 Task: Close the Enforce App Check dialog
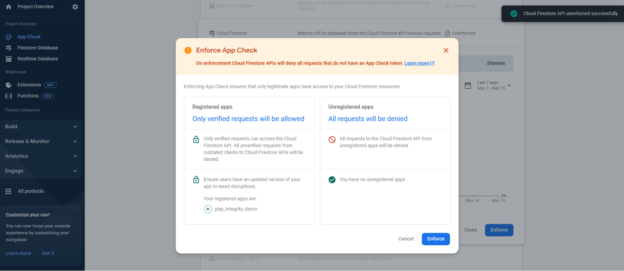coord(446,50)
